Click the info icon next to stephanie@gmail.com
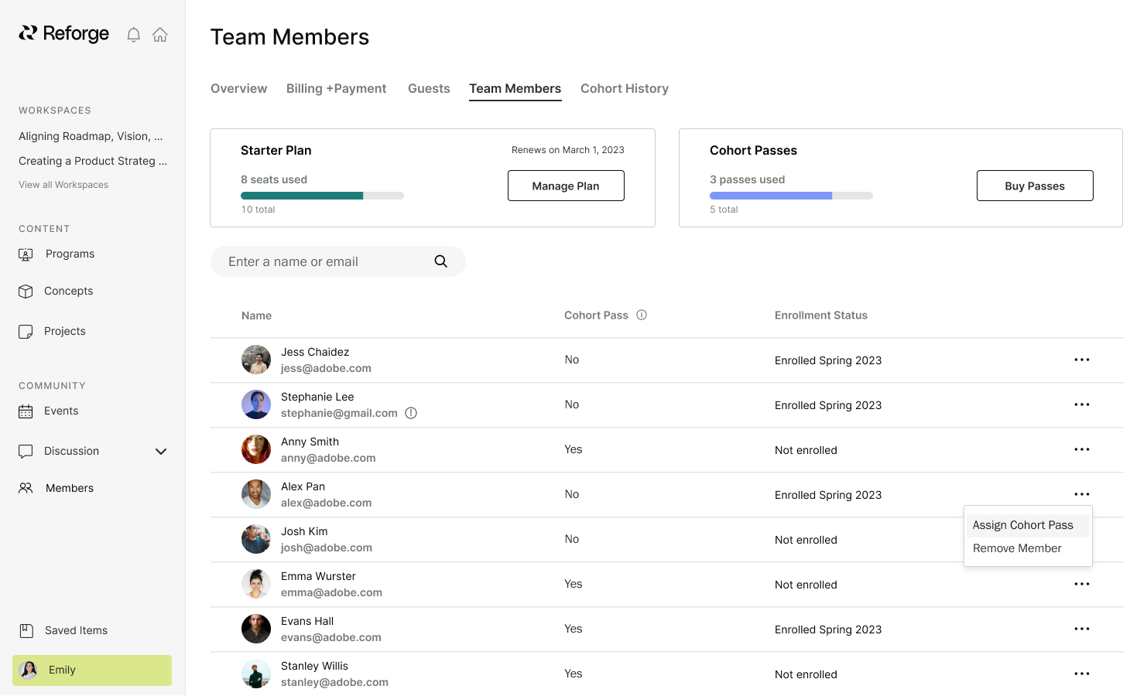 [411, 413]
